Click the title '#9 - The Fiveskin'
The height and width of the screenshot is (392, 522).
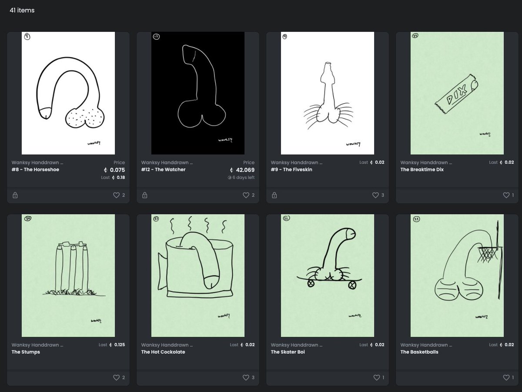tap(291, 170)
